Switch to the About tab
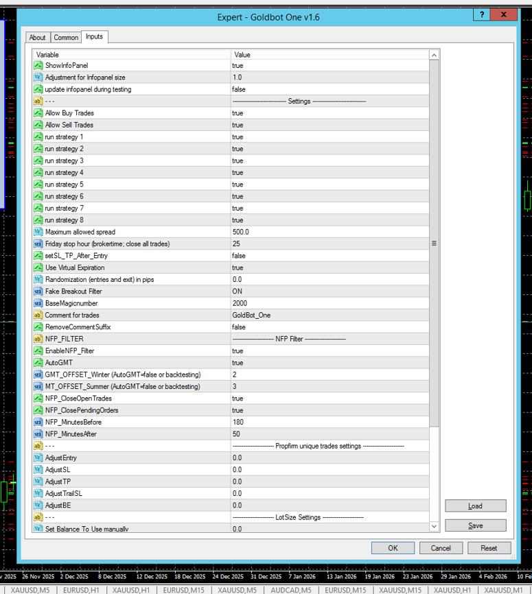This screenshot has width=532, height=594. click(x=38, y=38)
